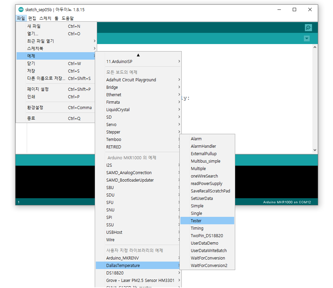Open the 파일 menu
This screenshot has height=288, width=333.
[x=21, y=18]
